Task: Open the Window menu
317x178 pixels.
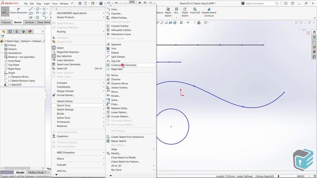Action: tap(64, 3)
